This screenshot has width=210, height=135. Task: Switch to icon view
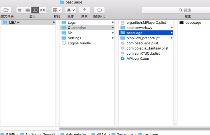coord(20,10)
